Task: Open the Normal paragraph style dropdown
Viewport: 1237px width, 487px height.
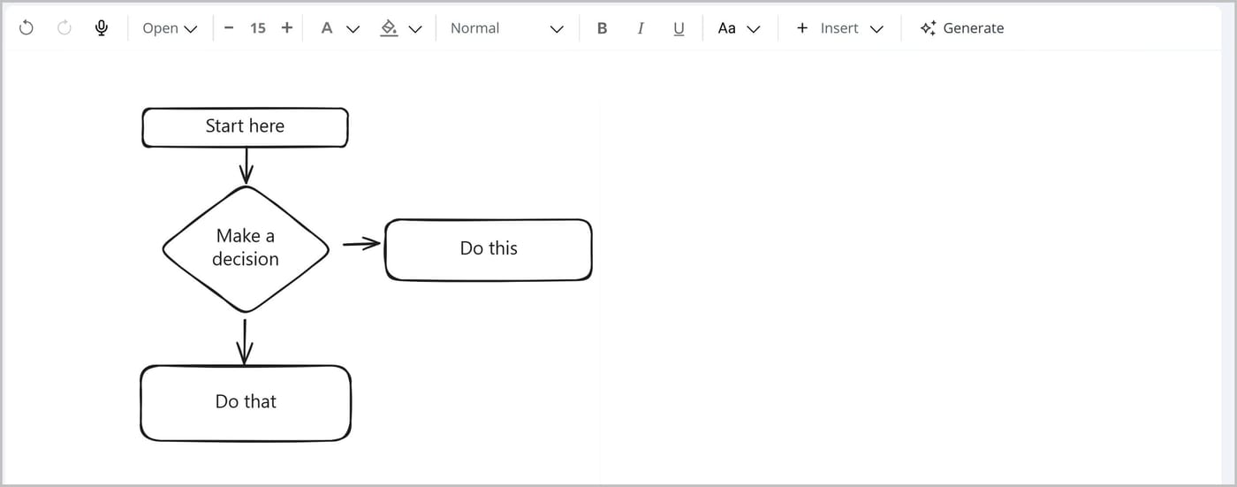Action: coord(506,28)
